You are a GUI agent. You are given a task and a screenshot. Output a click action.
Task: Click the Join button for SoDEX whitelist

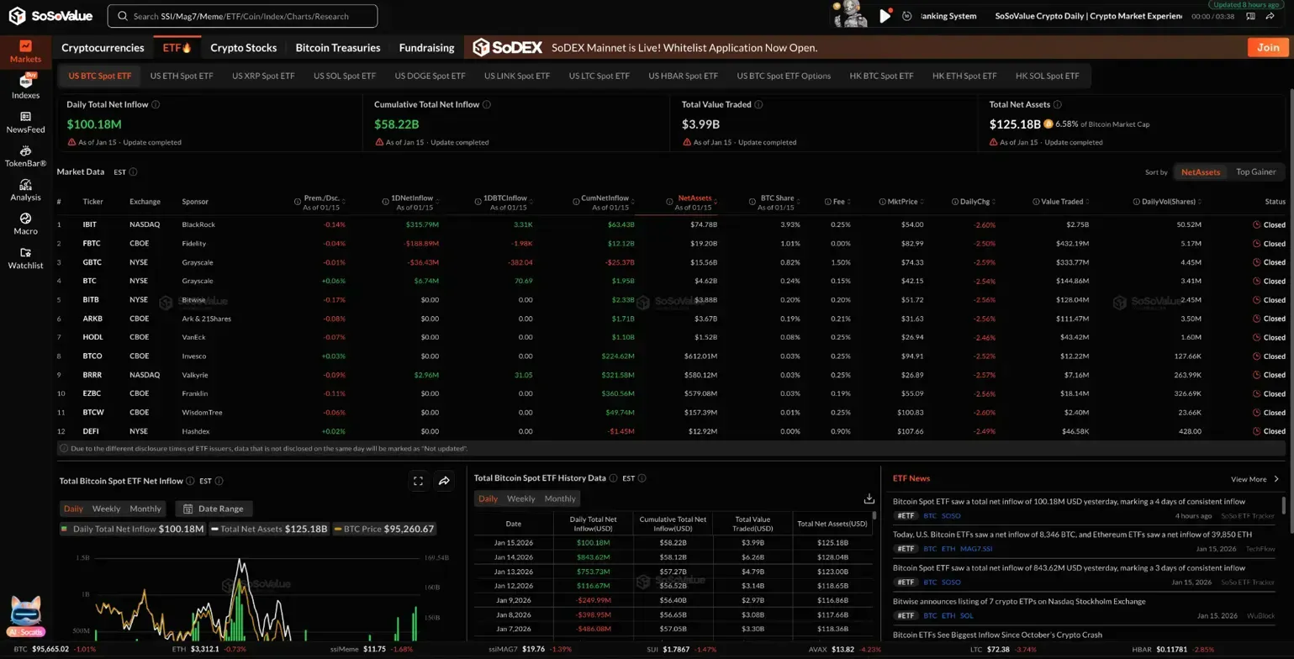tap(1268, 48)
